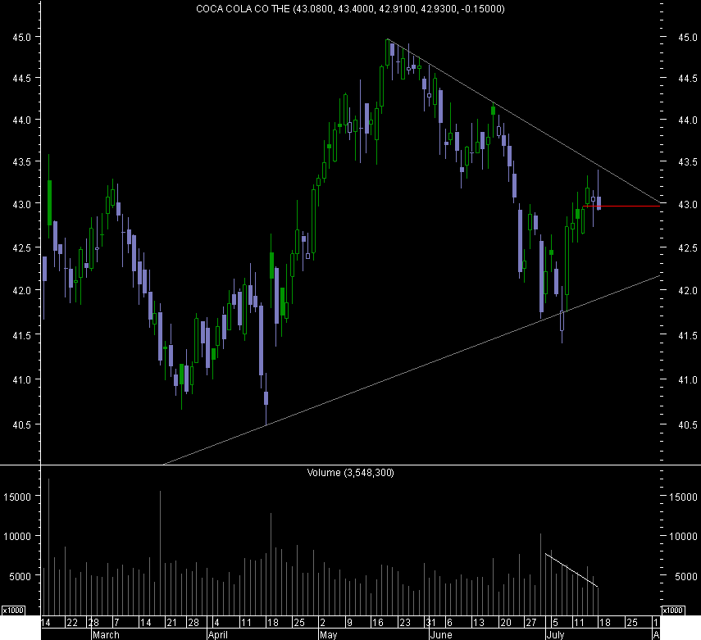Click the 25 date tick in July
The height and width of the screenshot is (640, 701).
pos(631,623)
